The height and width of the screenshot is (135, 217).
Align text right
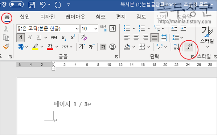145,38
